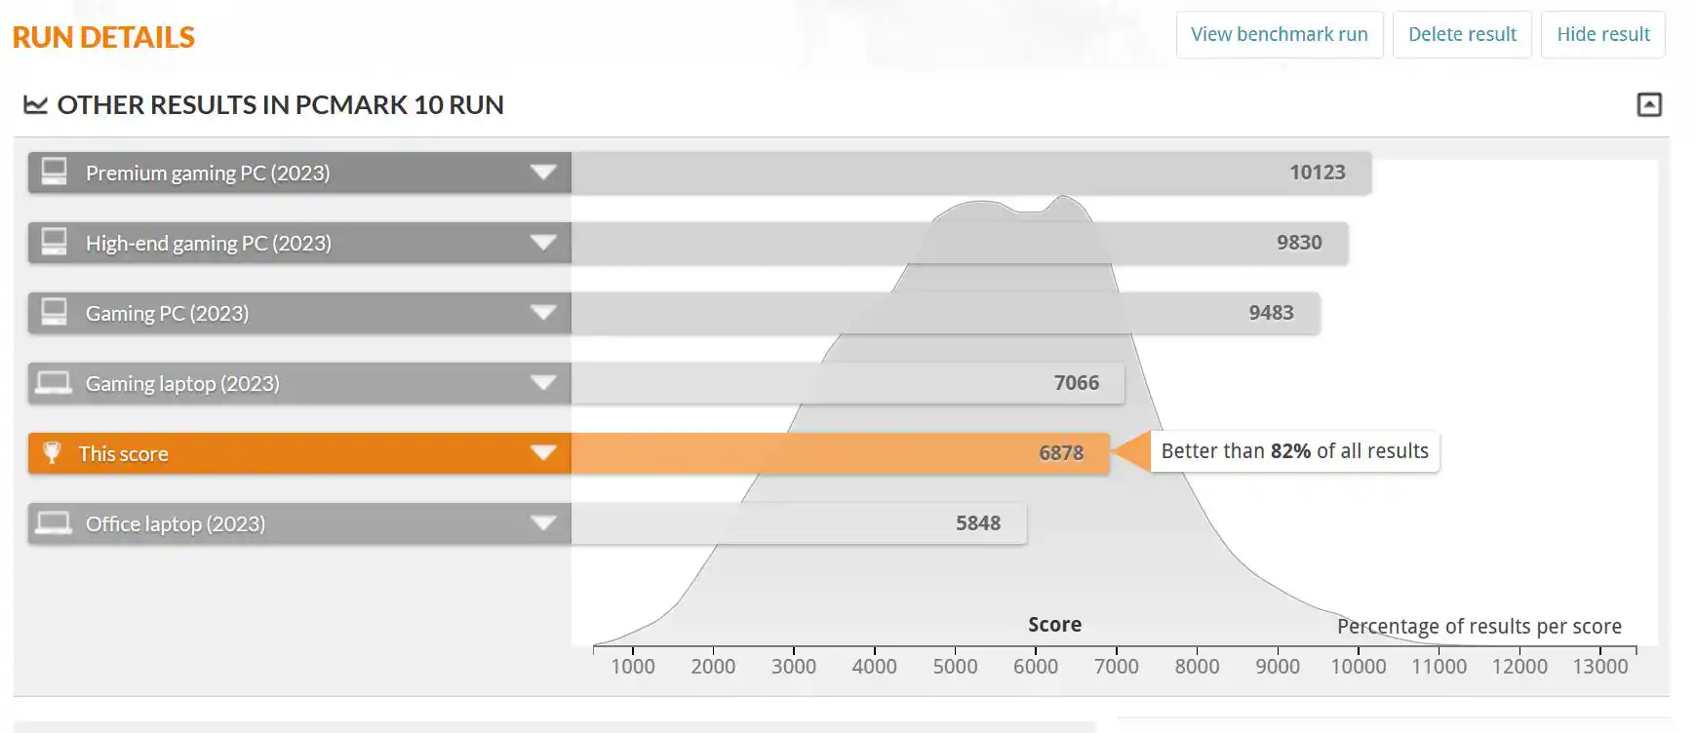Click the laptop icon beside Gaming laptop (2023)
The image size is (1696, 733).
click(54, 383)
